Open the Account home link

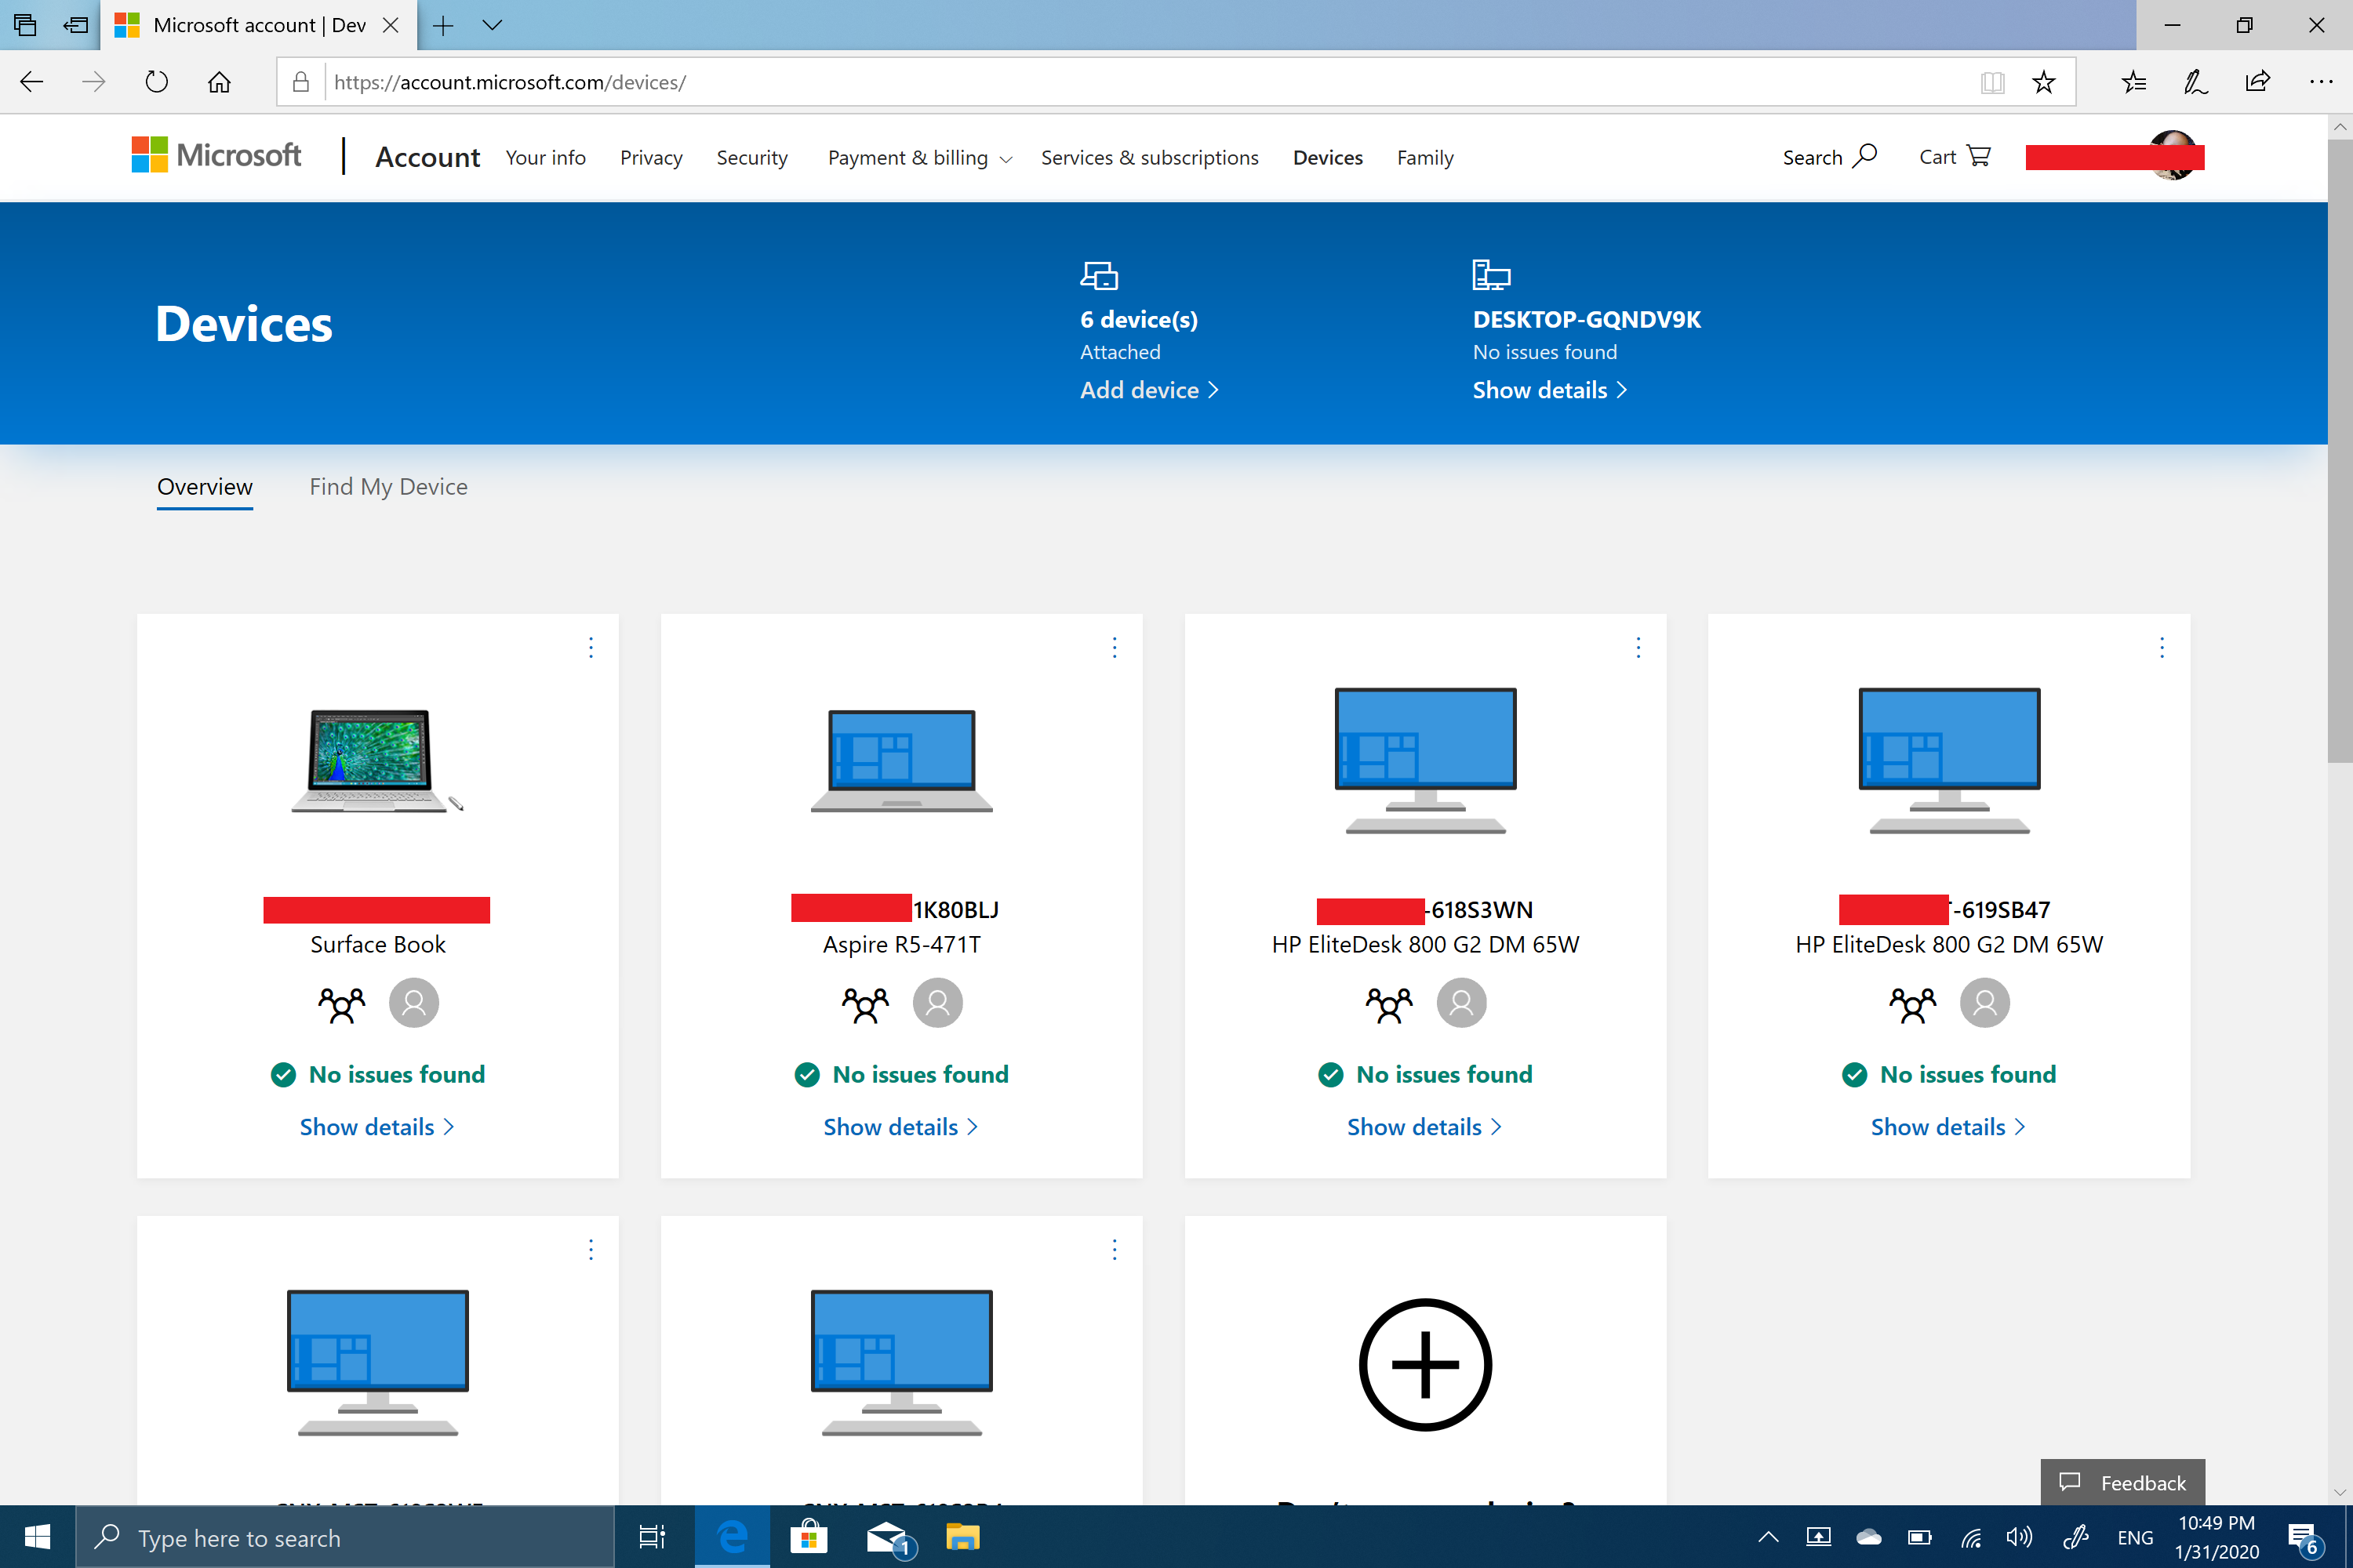pos(427,158)
